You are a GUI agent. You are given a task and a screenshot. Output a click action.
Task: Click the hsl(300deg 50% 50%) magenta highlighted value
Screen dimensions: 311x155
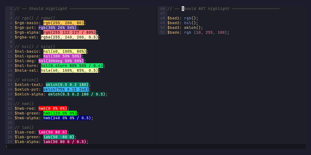61,61
